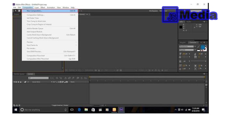The width and height of the screenshot is (228, 117).
Task: Launch Microsoft Edge from taskbar
Action: click(79, 110)
